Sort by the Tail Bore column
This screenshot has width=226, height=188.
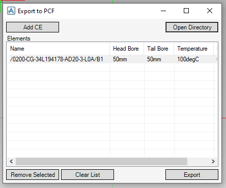[159, 49]
